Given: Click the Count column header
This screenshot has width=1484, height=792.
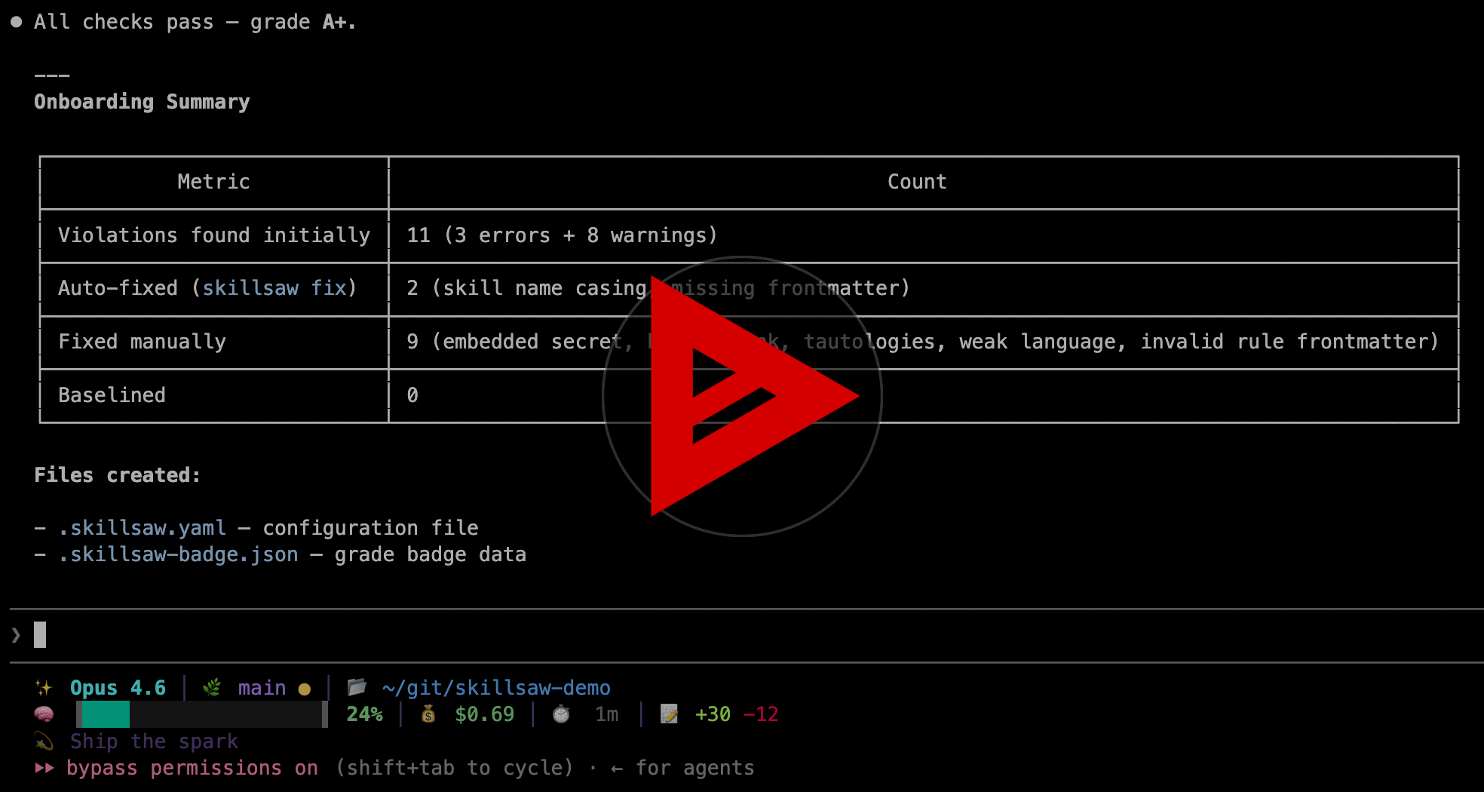Looking at the screenshot, I should pyautogui.click(x=917, y=182).
